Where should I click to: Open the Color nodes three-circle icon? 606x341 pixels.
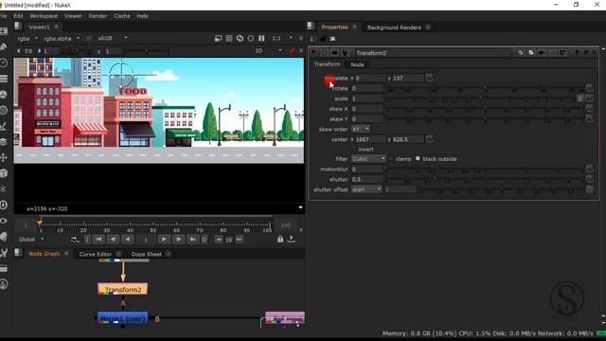pos(4,95)
